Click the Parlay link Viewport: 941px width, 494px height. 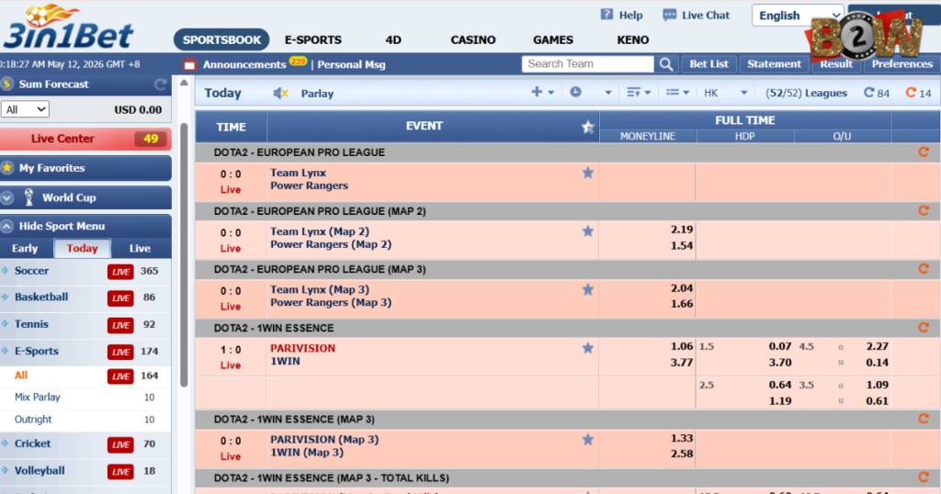pyautogui.click(x=317, y=94)
